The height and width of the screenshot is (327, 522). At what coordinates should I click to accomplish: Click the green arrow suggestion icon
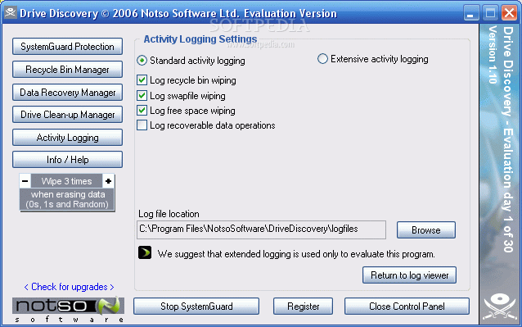coord(145,252)
